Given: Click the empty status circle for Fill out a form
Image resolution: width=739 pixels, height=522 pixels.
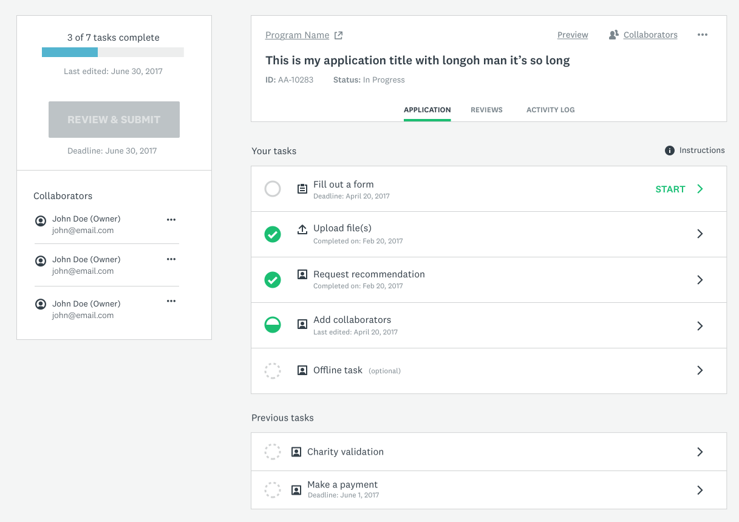Looking at the screenshot, I should click(273, 189).
